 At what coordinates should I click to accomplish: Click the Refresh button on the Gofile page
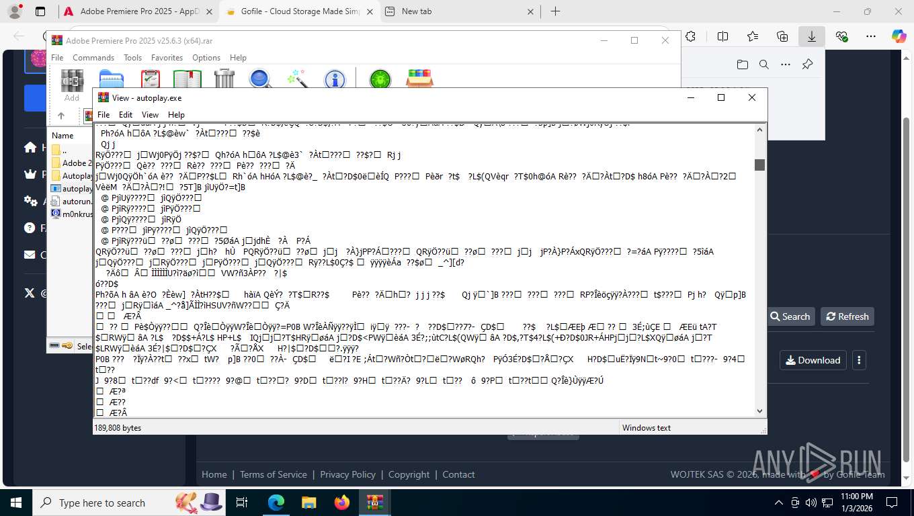(x=847, y=316)
